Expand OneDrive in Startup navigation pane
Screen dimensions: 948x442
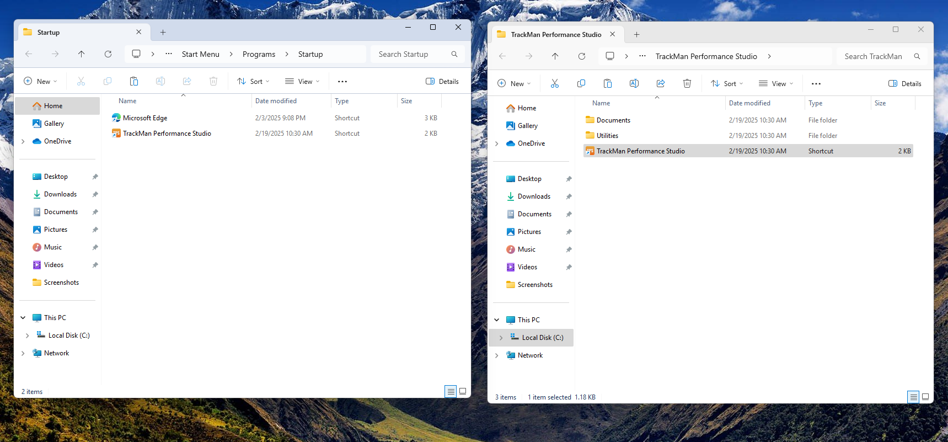(23, 141)
